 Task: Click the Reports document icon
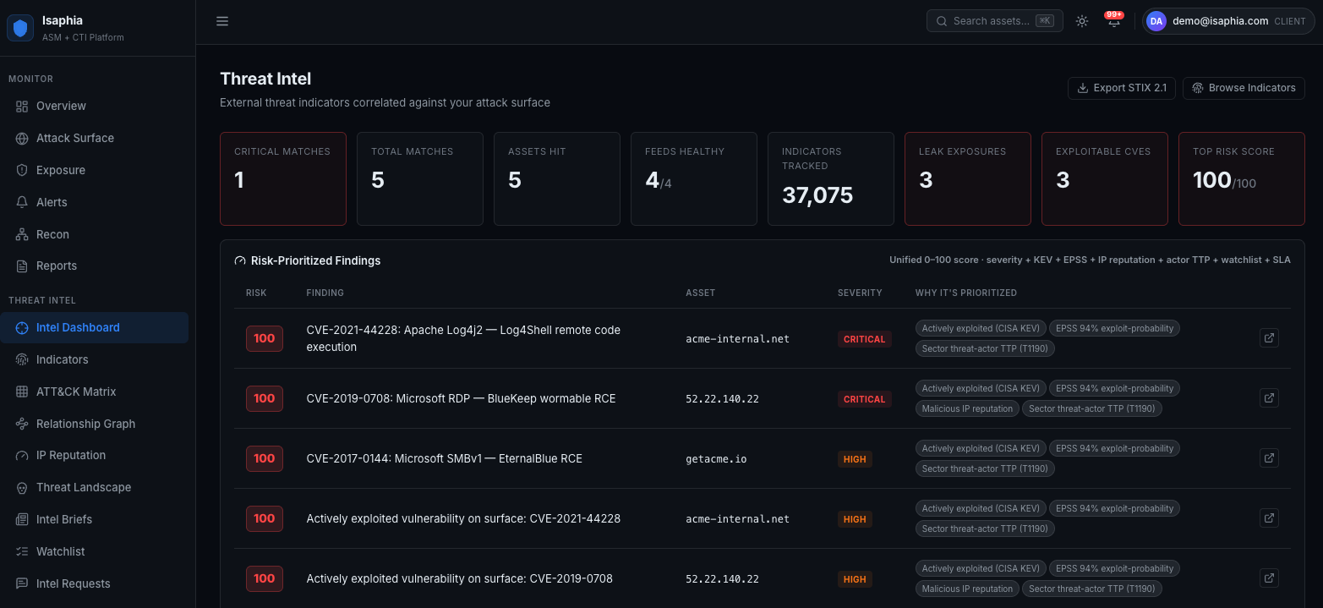[x=22, y=266]
